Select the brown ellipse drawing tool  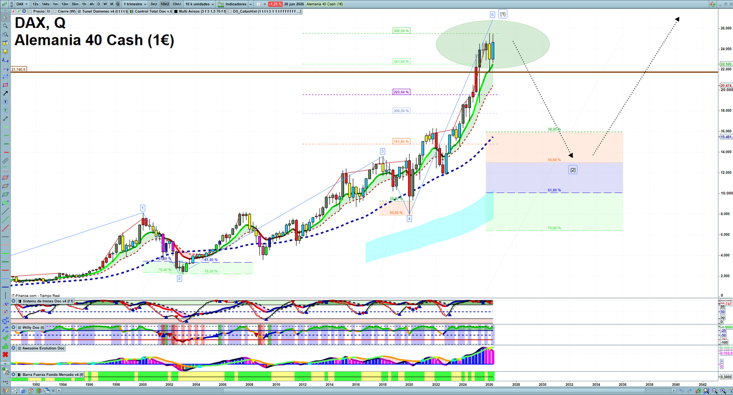(x=5, y=186)
